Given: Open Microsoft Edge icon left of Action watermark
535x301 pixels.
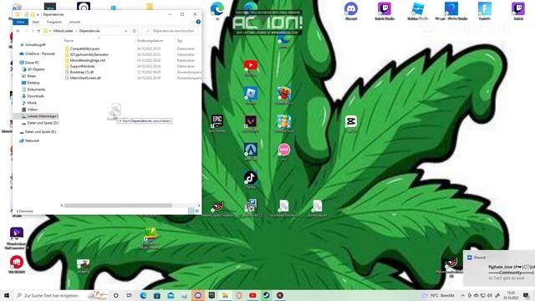Looking at the screenshot, I should (217, 10).
